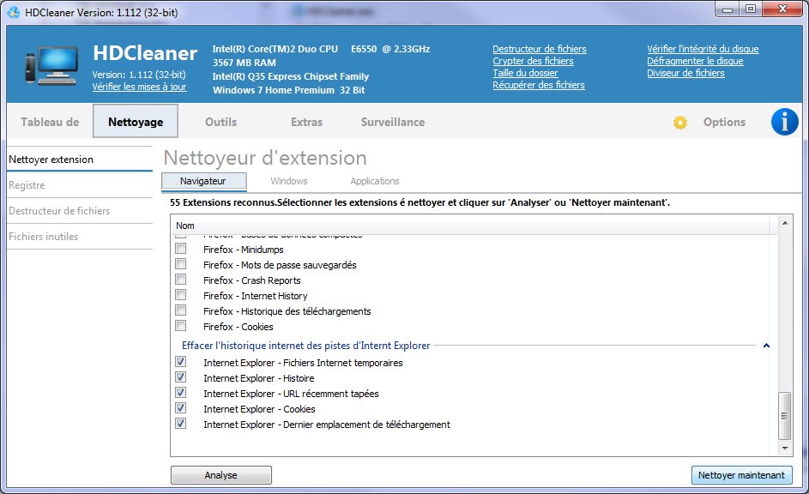Uncheck Internet Explorer - Dernier emplacement de téléchargement
Screen dimensions: 809x494
click(x=180, y=424)
